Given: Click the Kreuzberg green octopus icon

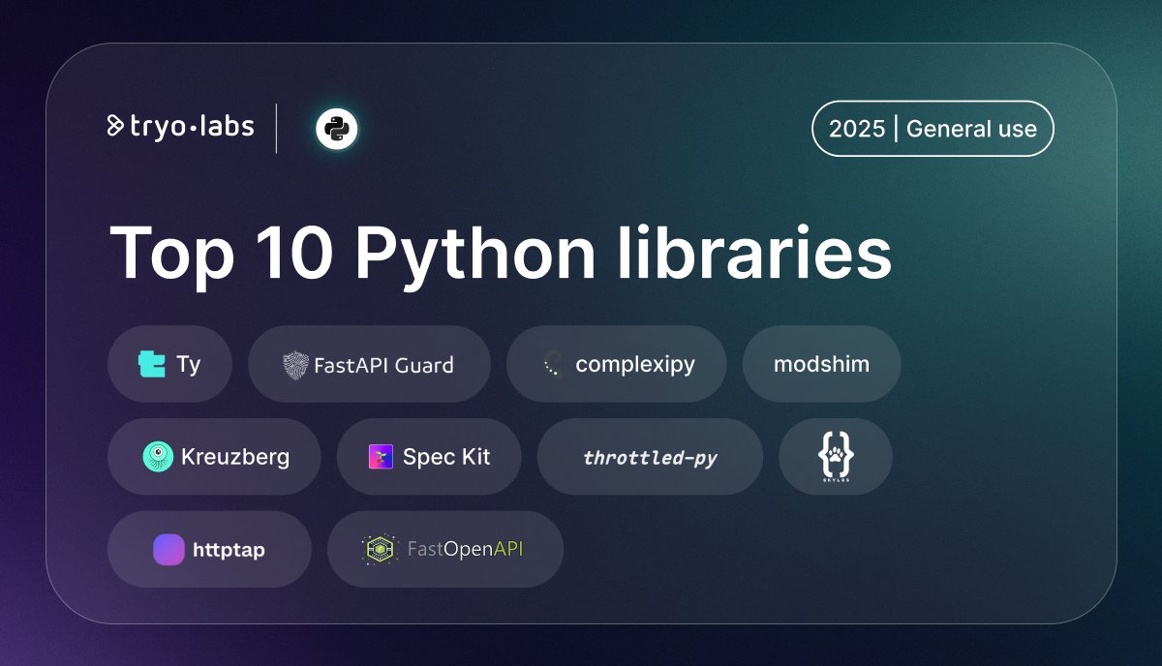Looking at the screenshot, I should coord(158,457).
